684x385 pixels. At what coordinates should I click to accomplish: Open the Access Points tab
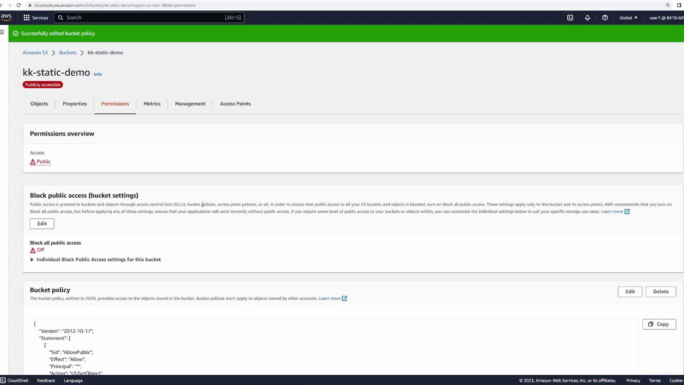[x=235, y=104]
